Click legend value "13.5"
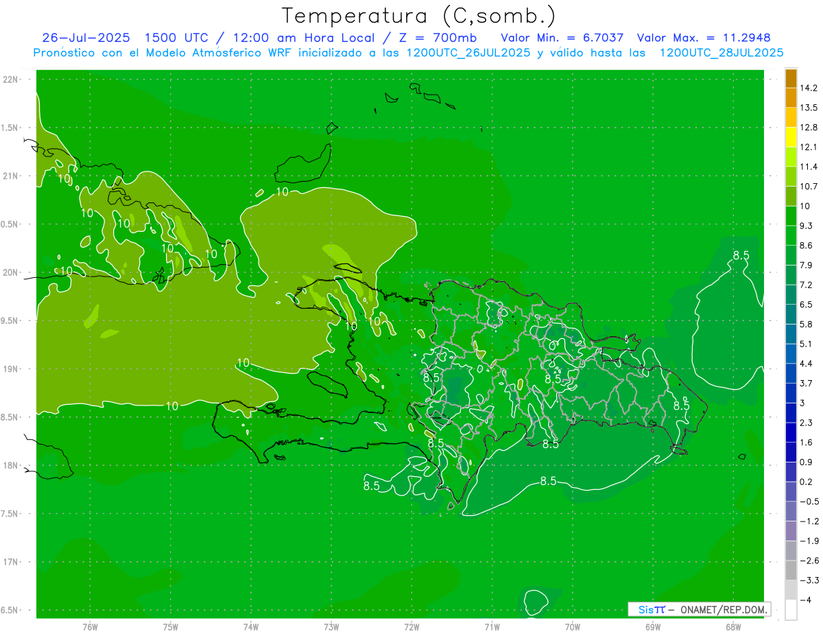The image size is (823, 636). (809, 108)
